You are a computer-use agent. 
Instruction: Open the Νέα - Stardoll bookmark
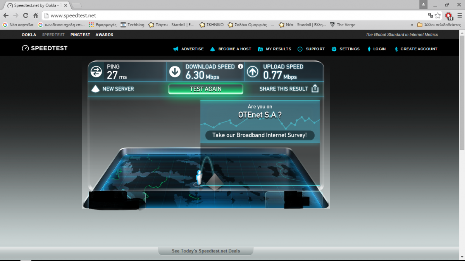tap(303, 25)
